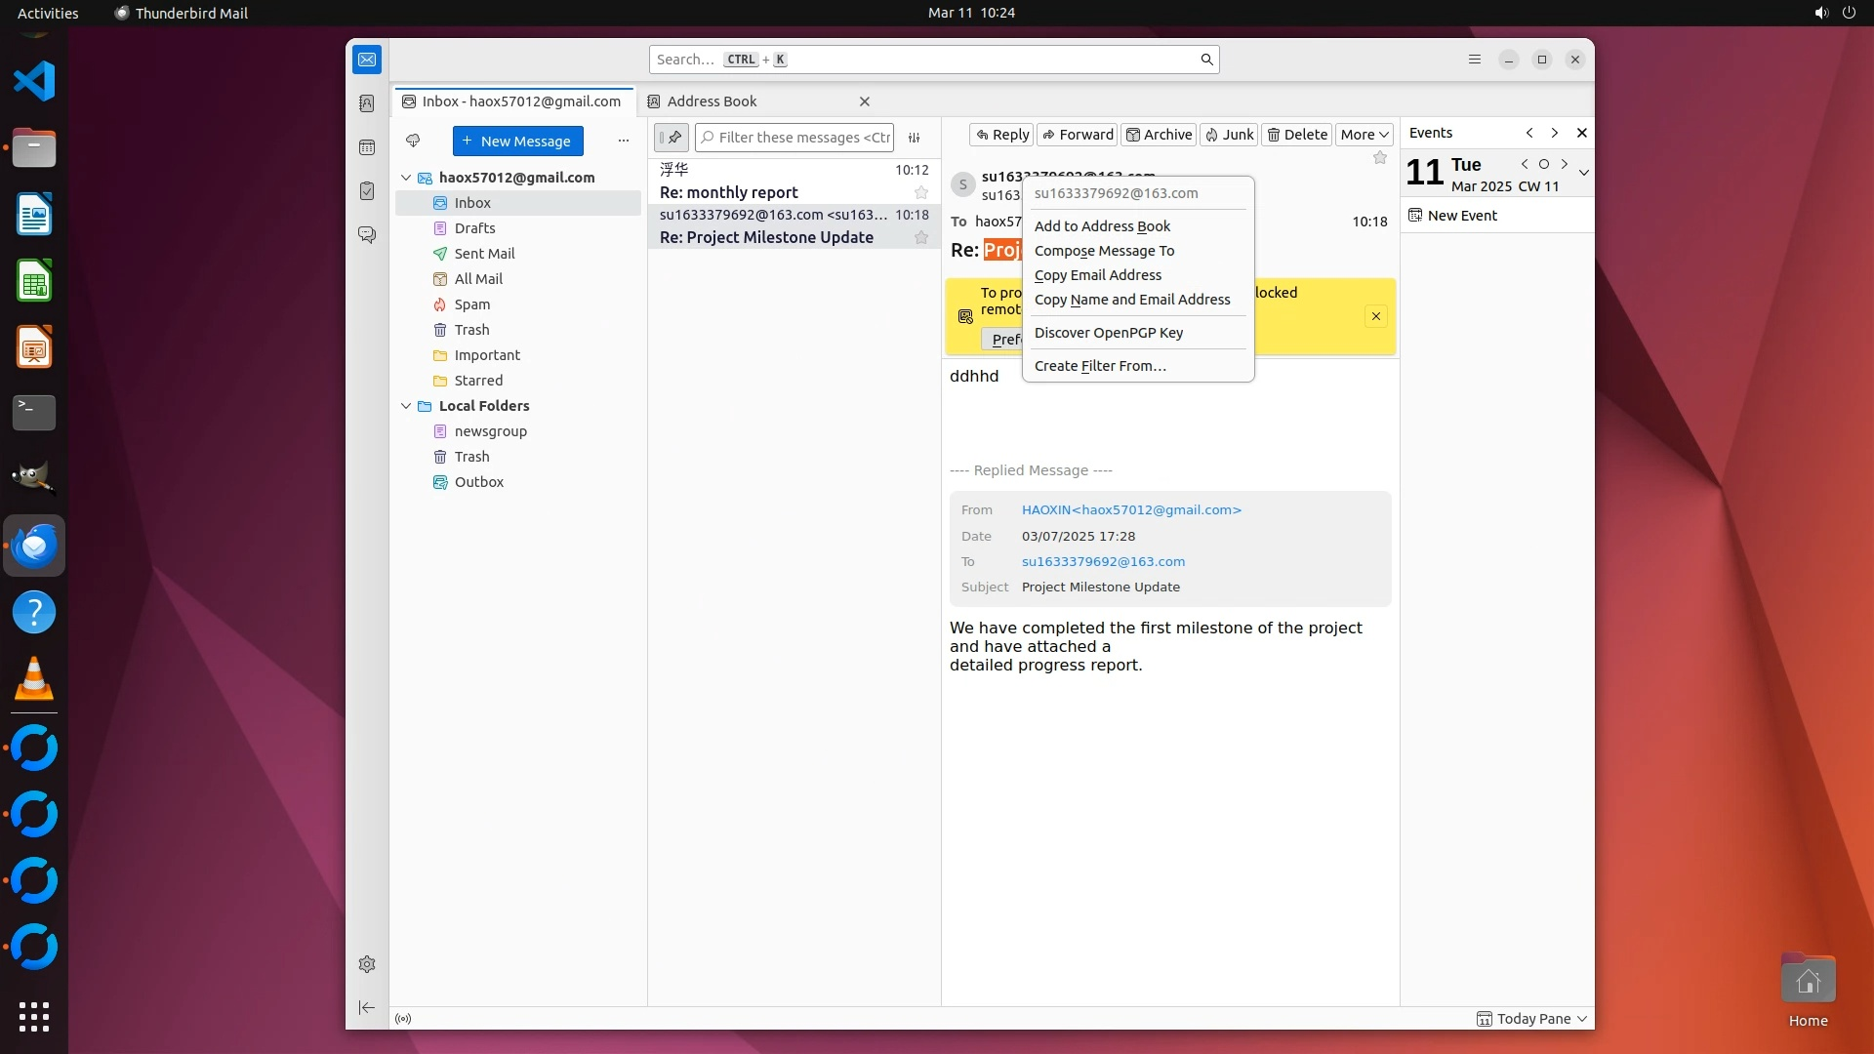Open Thunderbird app menu hamburger icon
The width and height of the screenshot is (1874, 1054).
pyautogui.click(x=1474, y=60)
